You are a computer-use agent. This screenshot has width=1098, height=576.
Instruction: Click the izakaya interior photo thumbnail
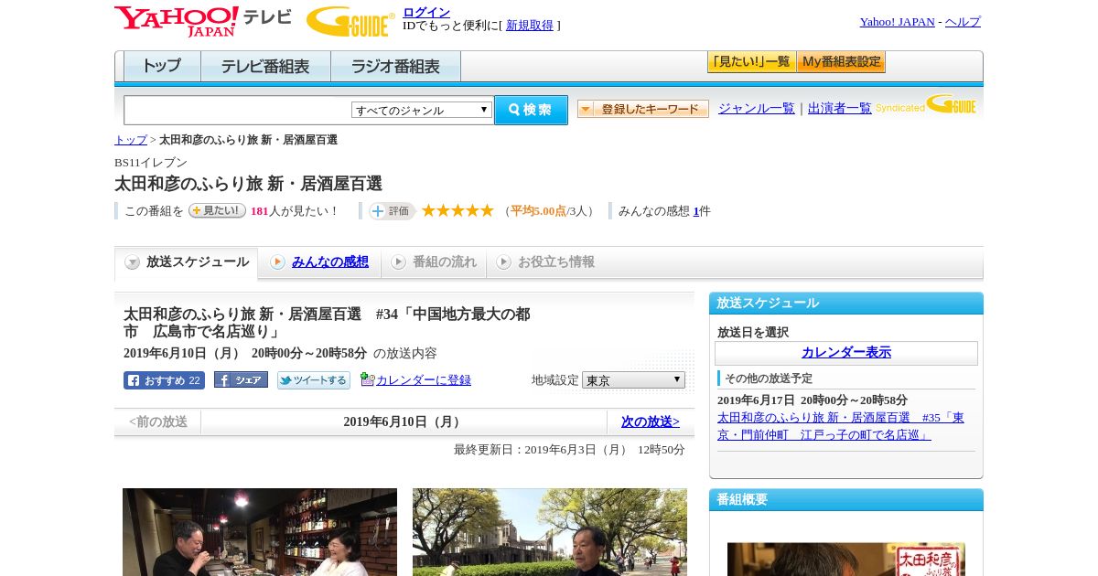(260, 532)
